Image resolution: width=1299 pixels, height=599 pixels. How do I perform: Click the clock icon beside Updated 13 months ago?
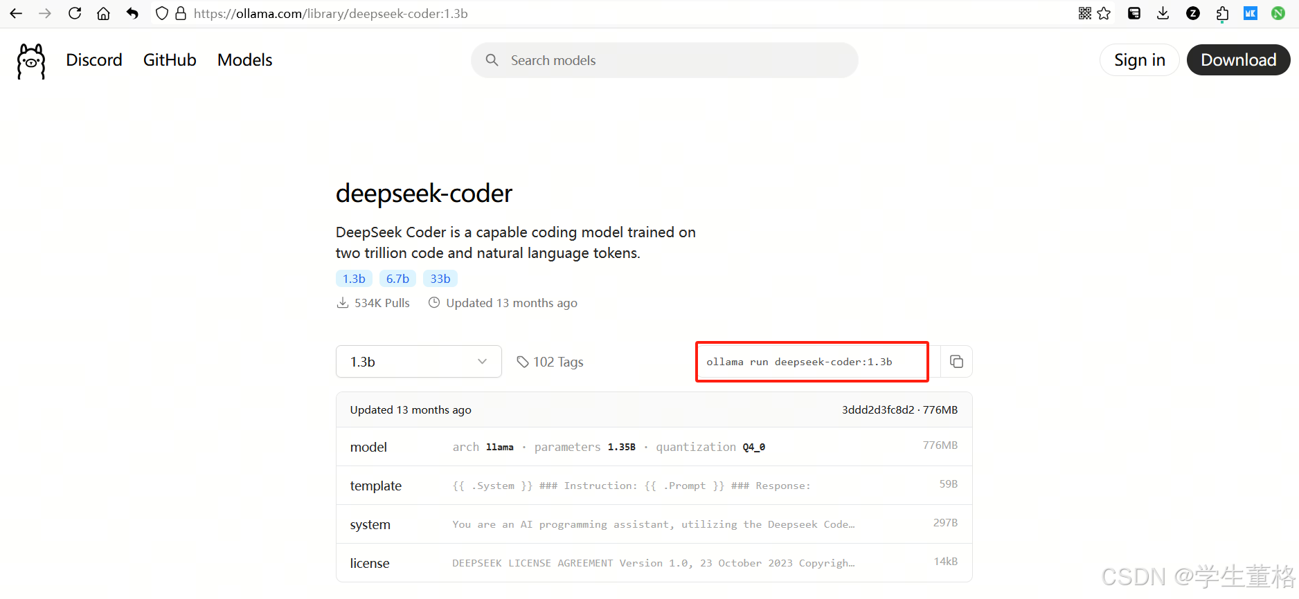(x=434, y=302)
